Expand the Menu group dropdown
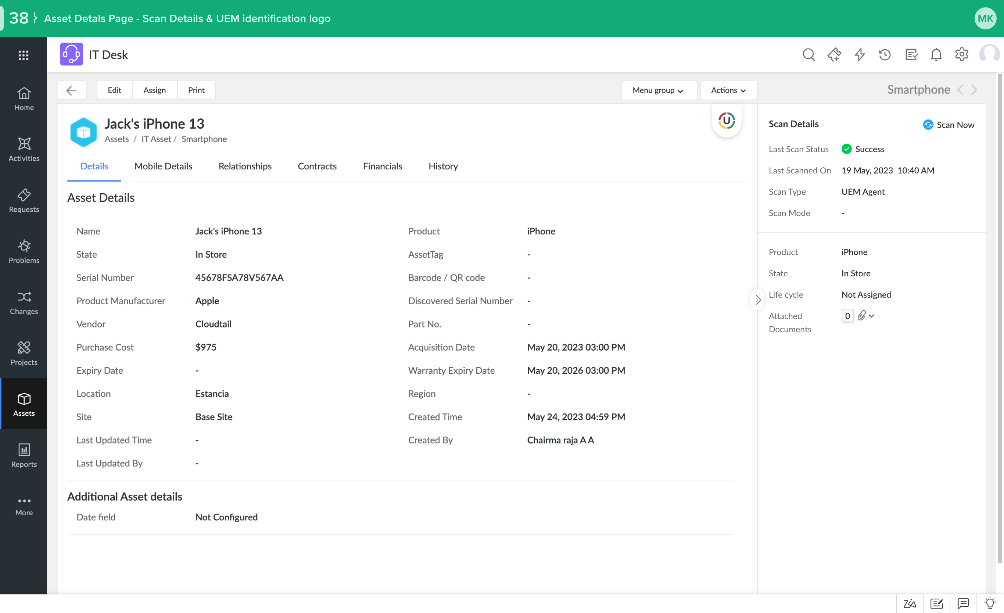 (659, 90)
